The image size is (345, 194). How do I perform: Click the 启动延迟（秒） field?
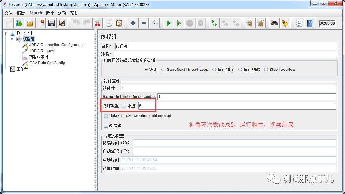point(234,151)
